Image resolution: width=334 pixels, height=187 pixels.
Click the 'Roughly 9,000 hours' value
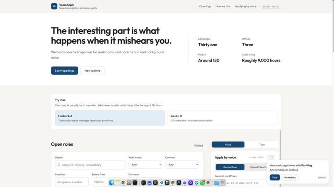click(x=261, y=60)
